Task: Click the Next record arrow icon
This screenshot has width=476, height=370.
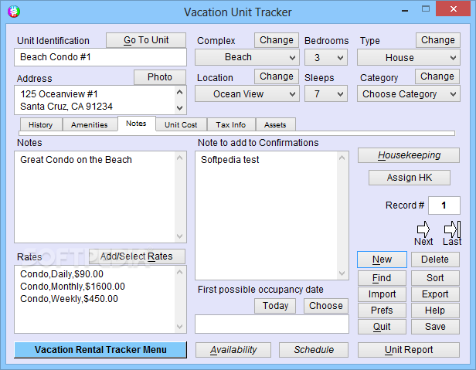Action: tap(423, 229)
